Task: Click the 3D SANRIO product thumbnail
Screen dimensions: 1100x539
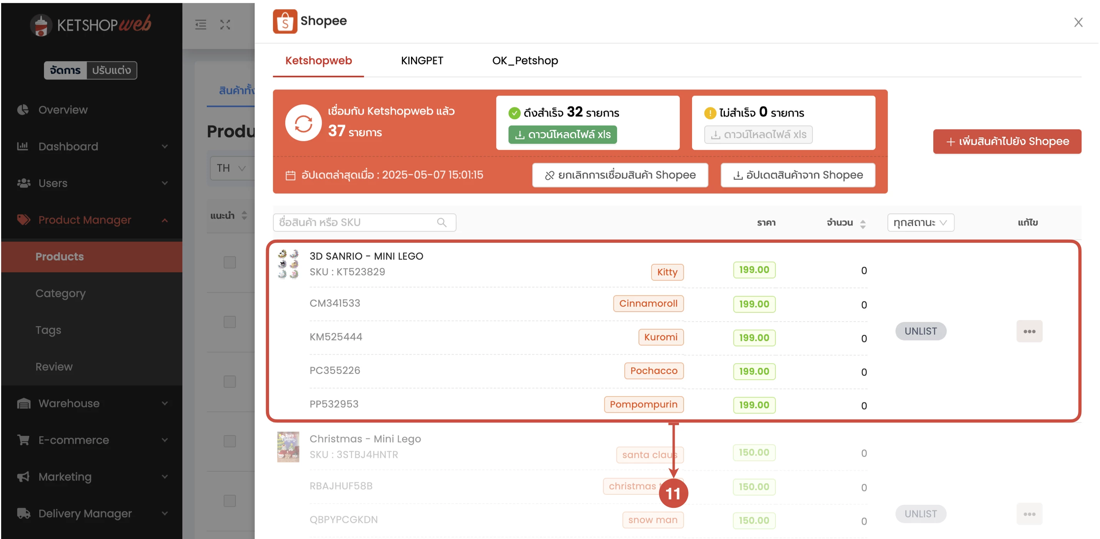Action: click(288, 264)
